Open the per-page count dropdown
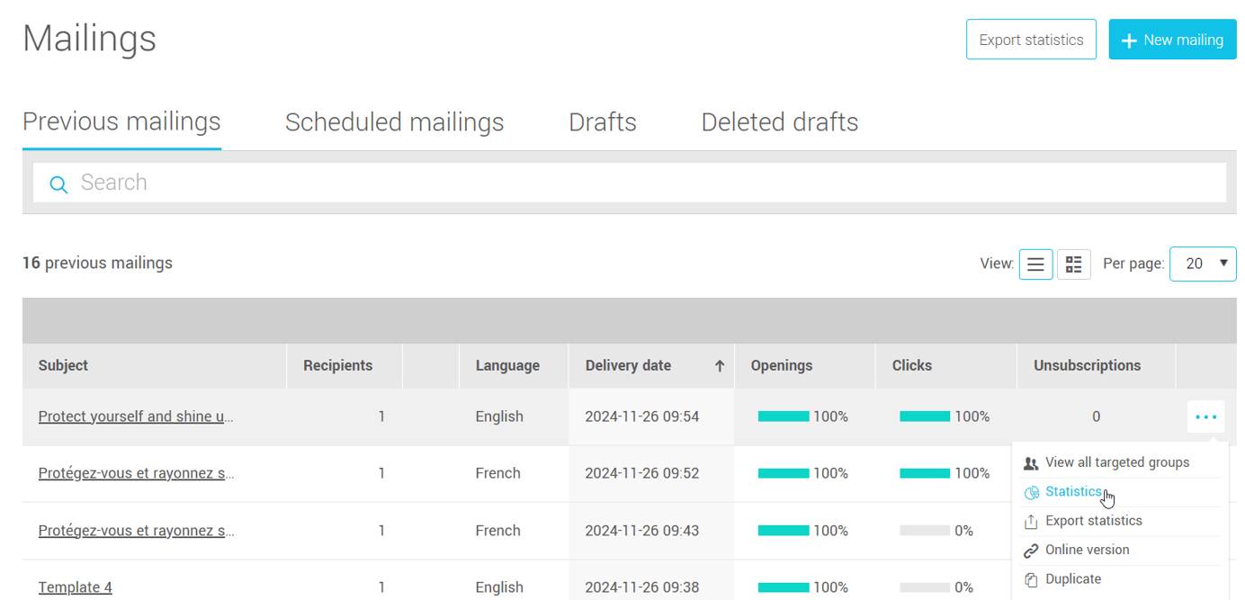The height and width of the screenshot is (600, 1245). 1203,264
